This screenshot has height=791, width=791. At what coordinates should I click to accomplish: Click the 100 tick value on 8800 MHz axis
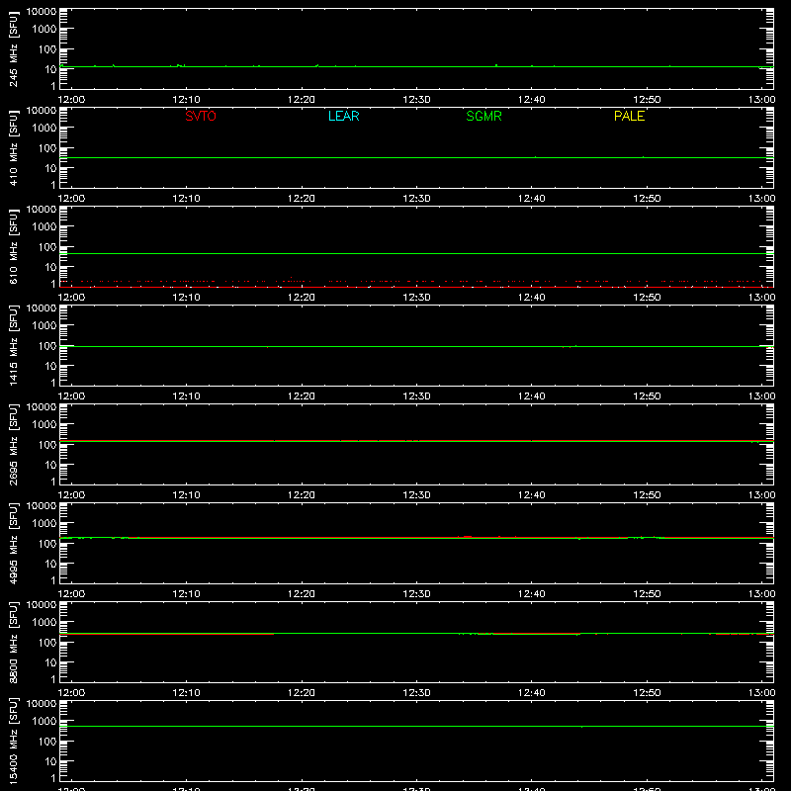(47, 643)
